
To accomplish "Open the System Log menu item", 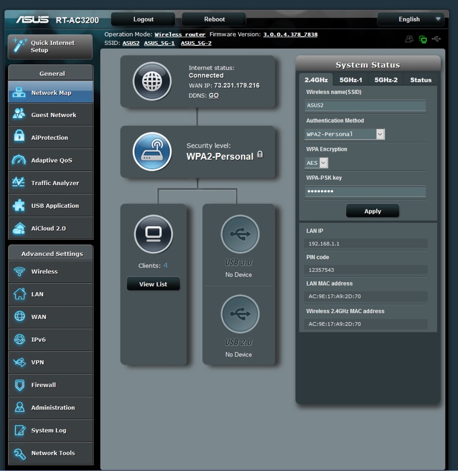I will point(51,430).
